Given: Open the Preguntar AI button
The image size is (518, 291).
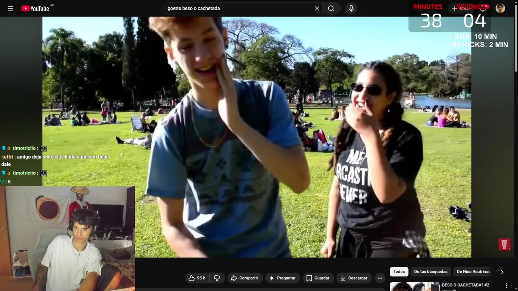Looking at the screenshot, I should tap(282, 278).
